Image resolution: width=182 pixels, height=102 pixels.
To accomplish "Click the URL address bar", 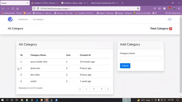I will point(86,8).
